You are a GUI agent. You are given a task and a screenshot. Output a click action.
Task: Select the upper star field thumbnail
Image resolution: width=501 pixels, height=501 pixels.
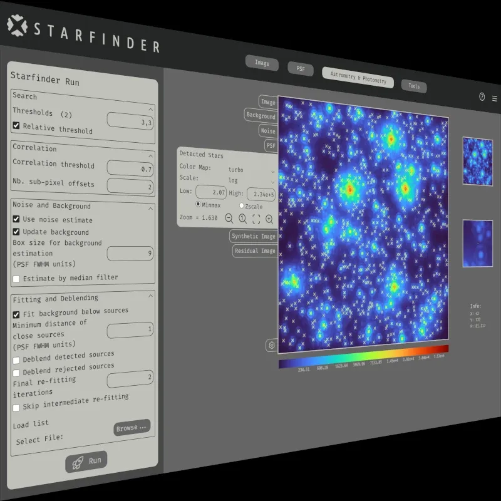(x=478, y=162)
